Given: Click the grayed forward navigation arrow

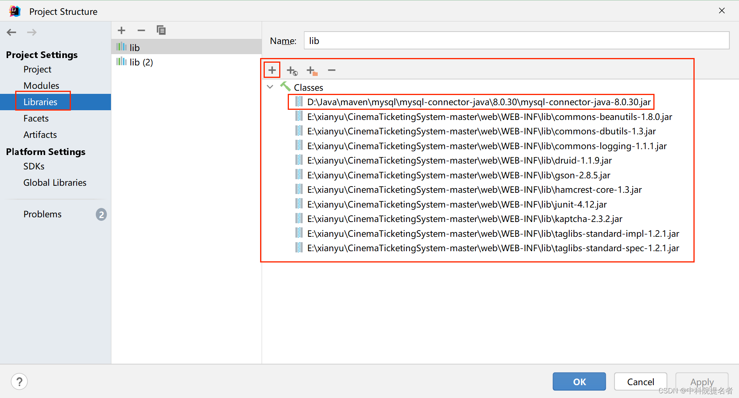Looking at the screenshot, I should tap(32, 32).
